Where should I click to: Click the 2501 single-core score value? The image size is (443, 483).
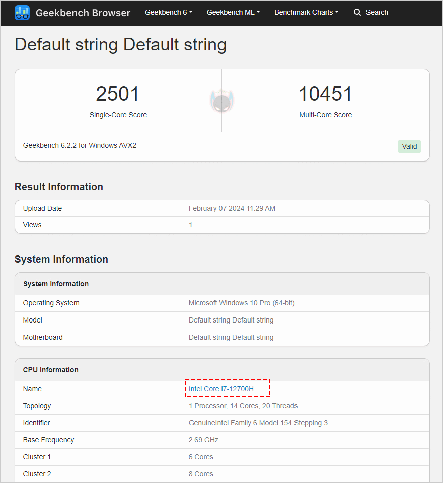click(x=117, y=94)
